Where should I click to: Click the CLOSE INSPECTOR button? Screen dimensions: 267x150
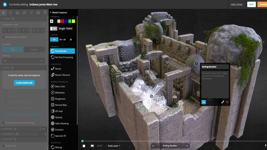pyautogui.click(x=24, y=83)
